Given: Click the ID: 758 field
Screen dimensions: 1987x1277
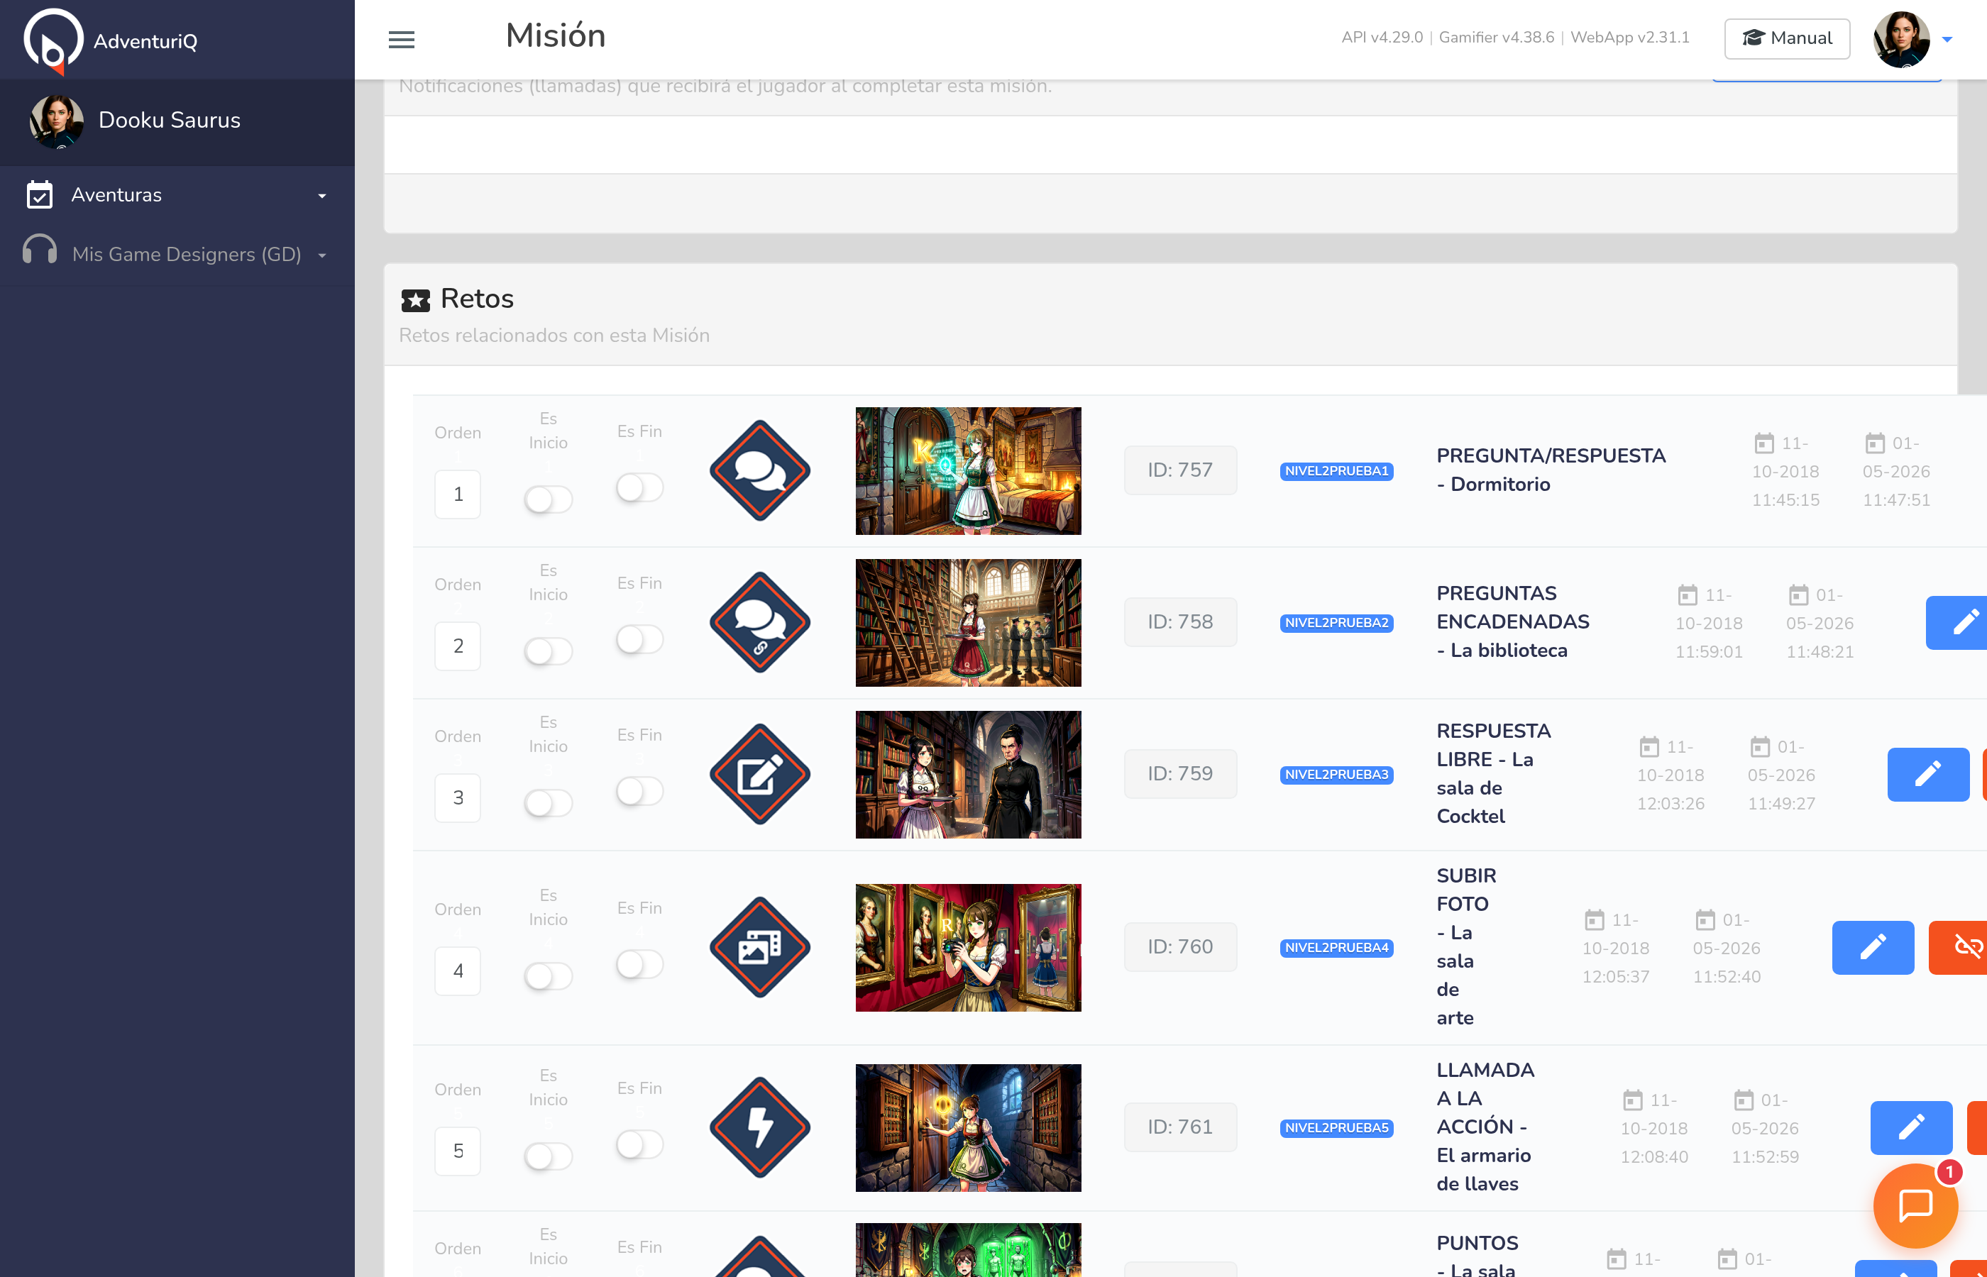Looking at the screenshot, I should (1180, 622).
